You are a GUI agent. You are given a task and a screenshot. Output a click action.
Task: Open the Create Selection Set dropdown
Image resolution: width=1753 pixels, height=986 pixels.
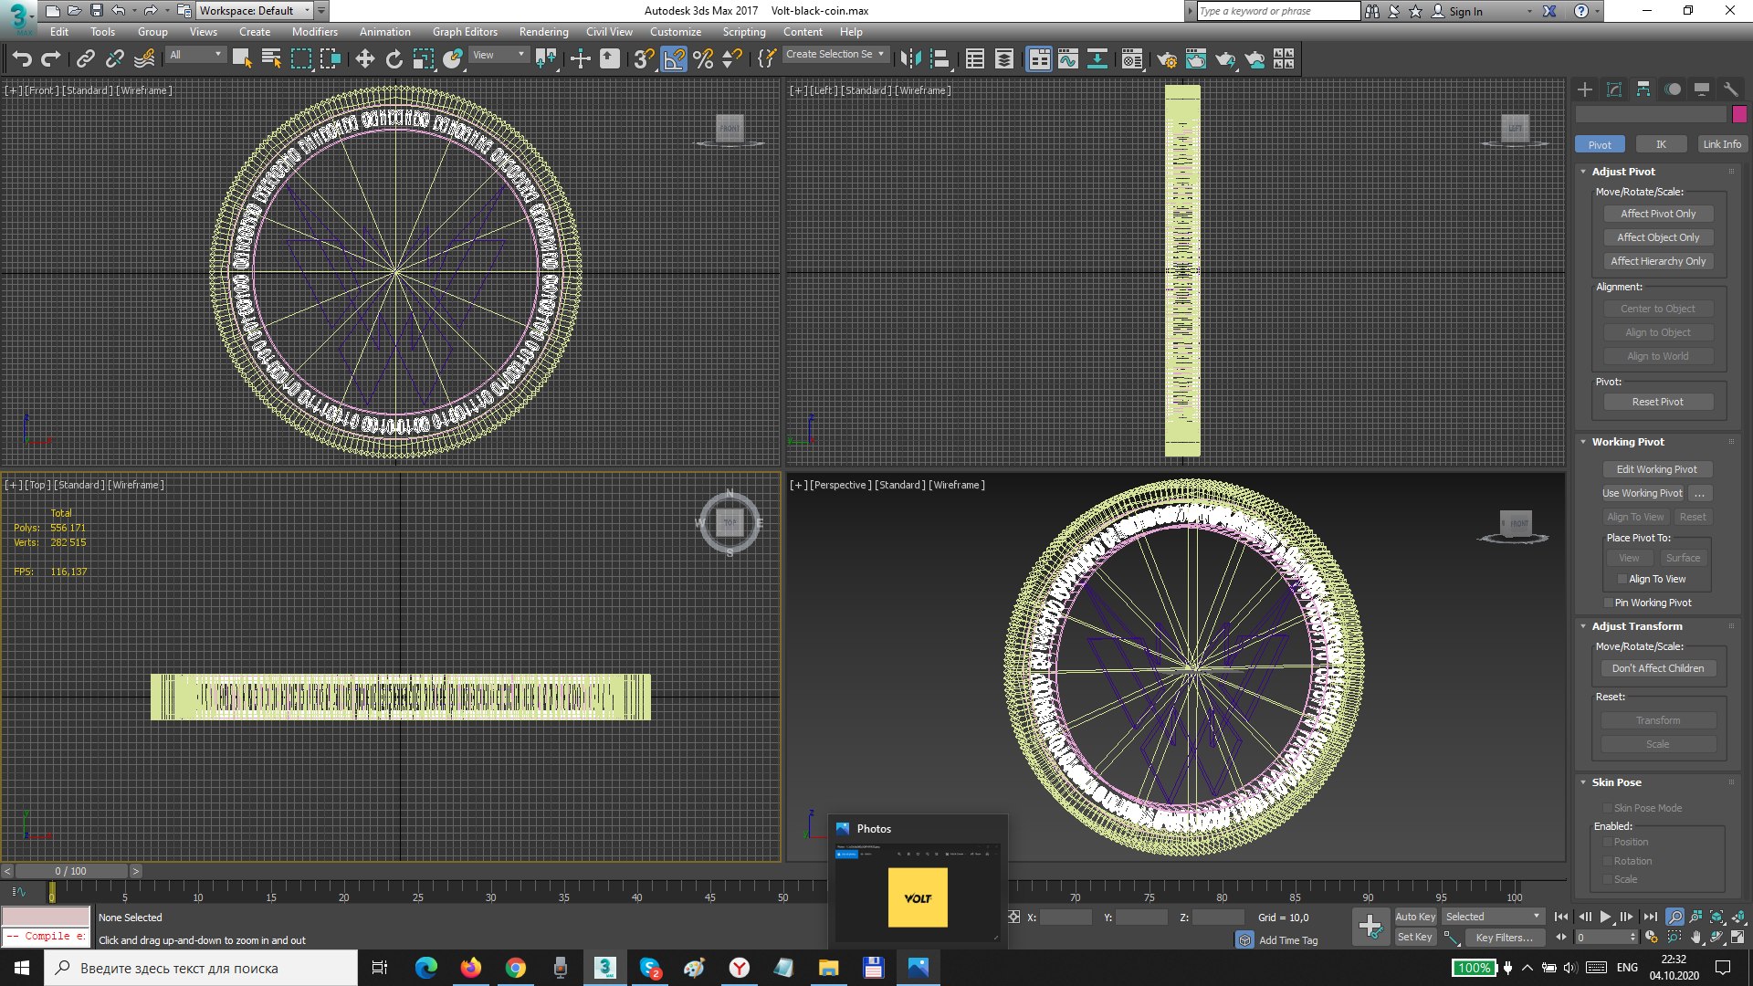tap(835, 54)
